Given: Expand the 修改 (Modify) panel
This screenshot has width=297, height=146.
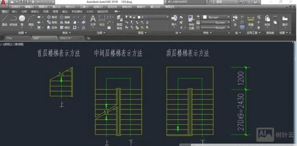Looking at the screenshot, I should tap(66, 33).
